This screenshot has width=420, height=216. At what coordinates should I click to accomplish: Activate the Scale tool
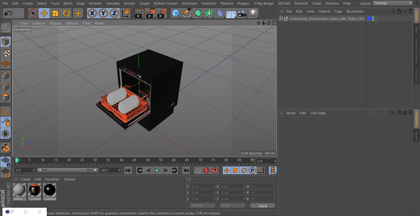point(55,13)
